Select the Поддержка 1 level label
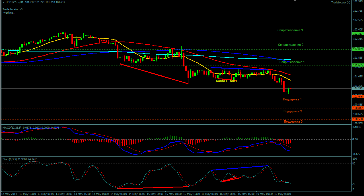The width and height of the screenshot is (364, 196). (x=292, y=99)
